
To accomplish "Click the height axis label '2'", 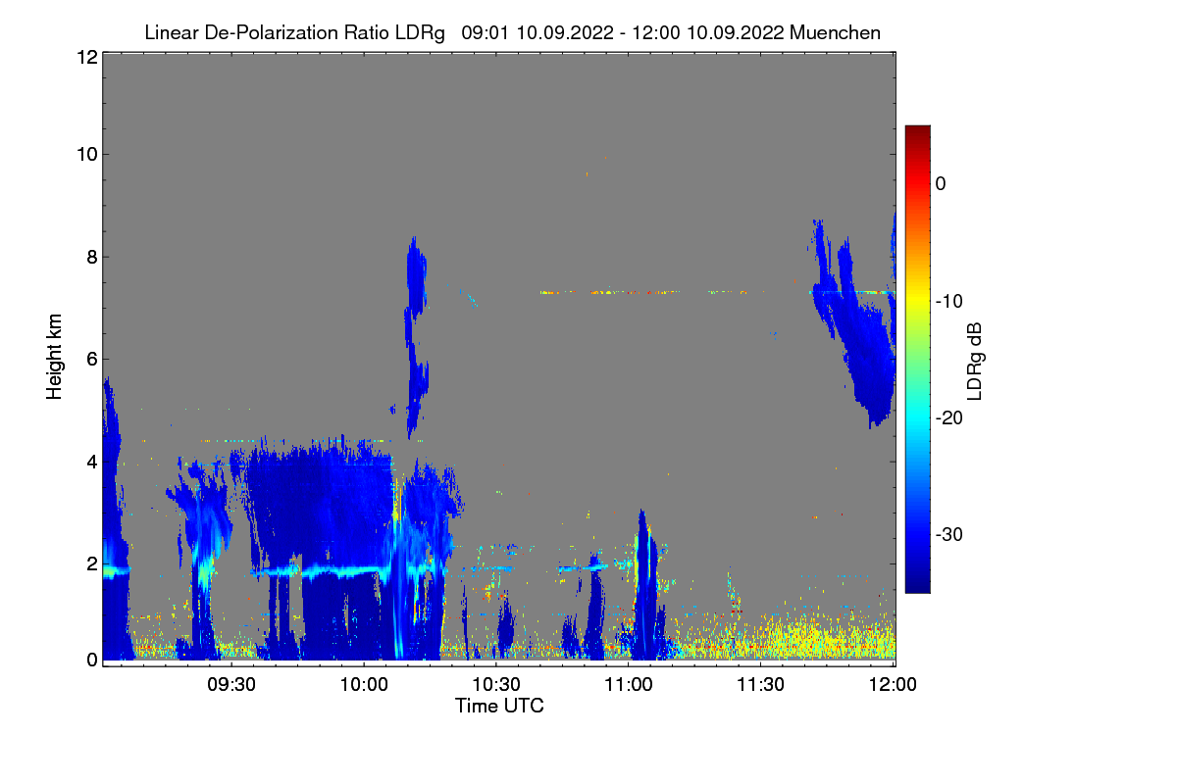I will tap(91, 563).
